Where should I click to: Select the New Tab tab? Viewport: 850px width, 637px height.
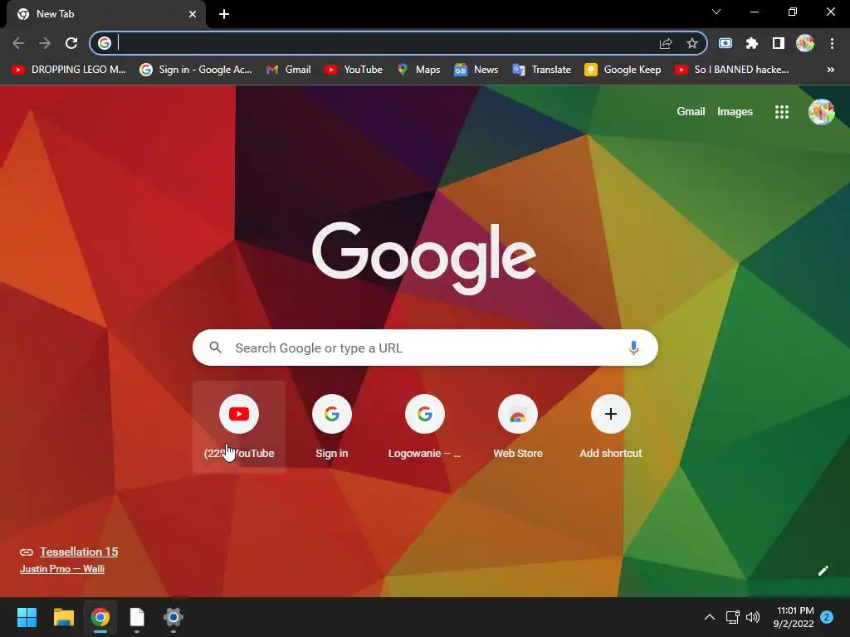click(106, 14)
